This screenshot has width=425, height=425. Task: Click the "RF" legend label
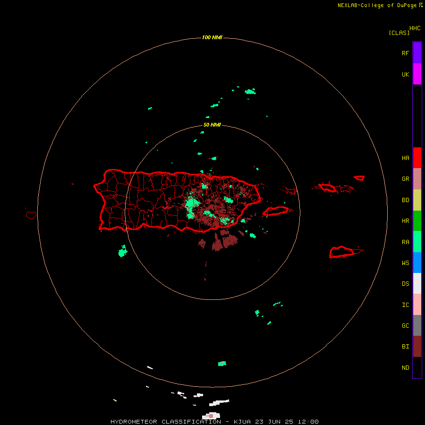(405, 53)
